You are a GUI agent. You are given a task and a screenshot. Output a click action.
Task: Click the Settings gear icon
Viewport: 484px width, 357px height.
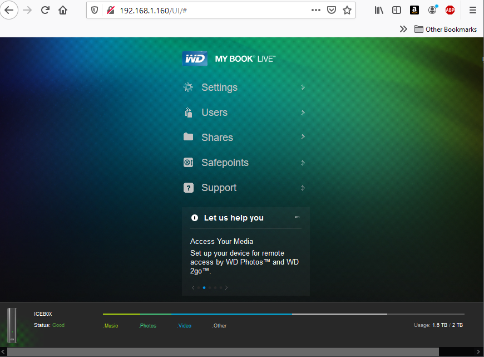click(188, 87)
